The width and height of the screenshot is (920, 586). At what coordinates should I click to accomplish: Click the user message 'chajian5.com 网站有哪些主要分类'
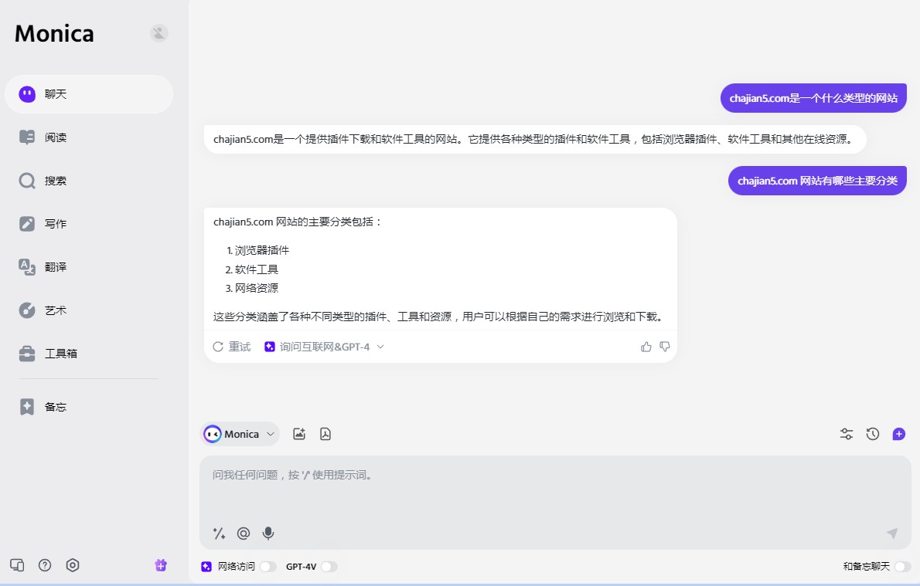pyautogui.click(x=817, y=181)
